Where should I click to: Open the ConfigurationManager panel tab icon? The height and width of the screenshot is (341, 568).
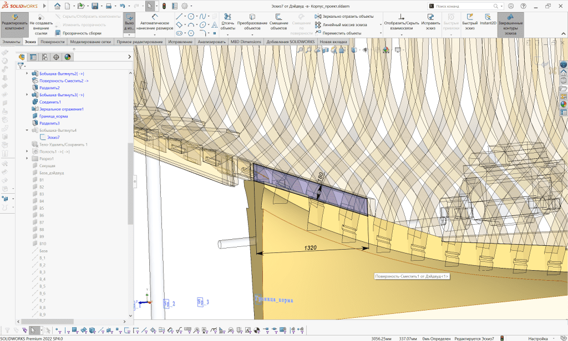point(45,57)
